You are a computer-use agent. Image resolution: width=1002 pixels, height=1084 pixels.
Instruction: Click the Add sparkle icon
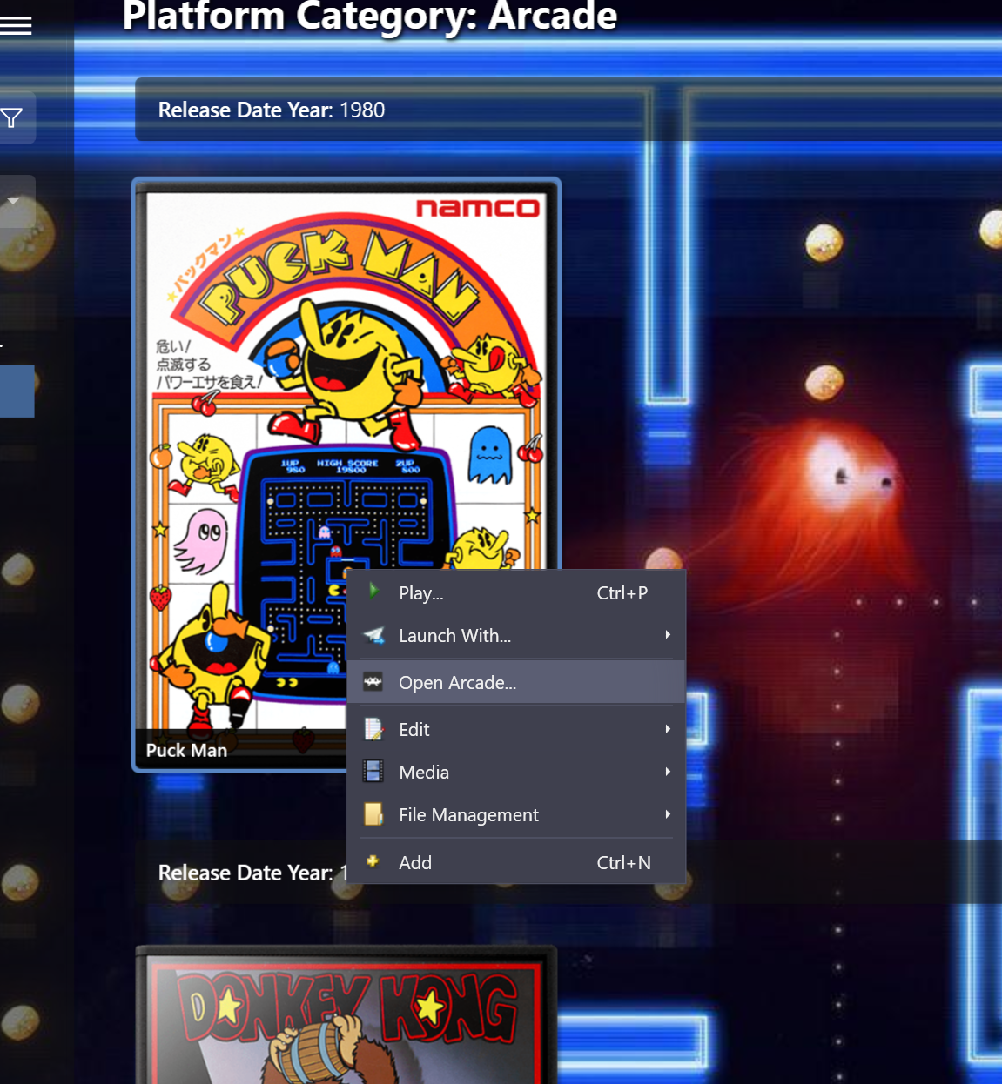pyautogui.click(x=373, y=861)
